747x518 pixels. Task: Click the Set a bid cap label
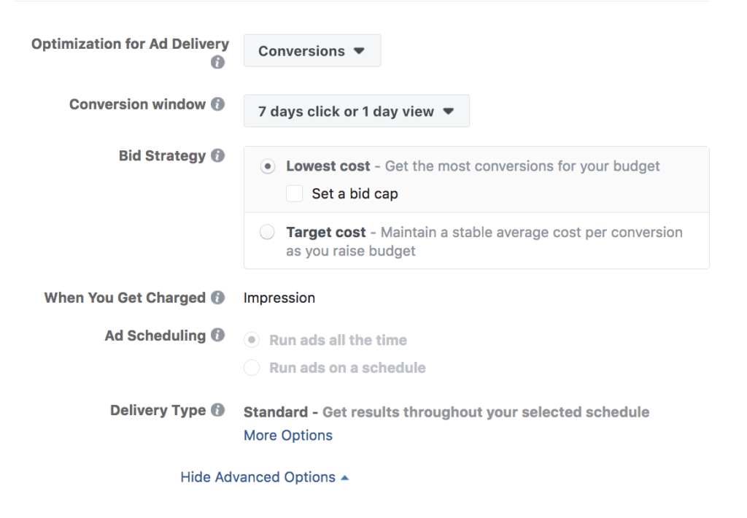coord(355,194)
